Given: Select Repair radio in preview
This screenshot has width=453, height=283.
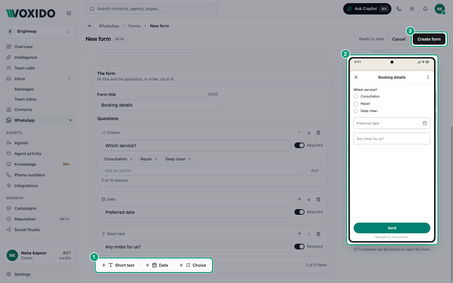Looking at the screenshot, I should pyautogui.click(x=356, y=104).
